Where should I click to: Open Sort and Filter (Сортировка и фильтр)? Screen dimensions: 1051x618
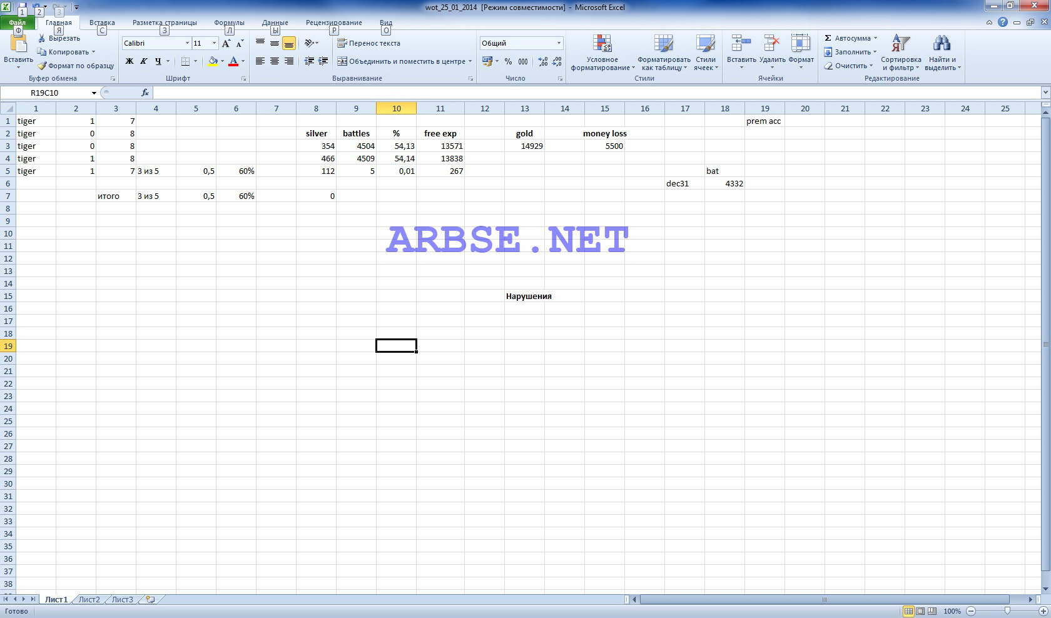[x=901, y=53]
